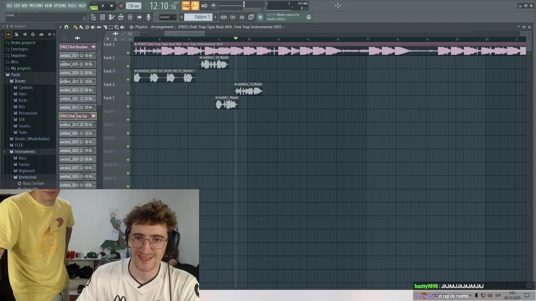Mute Track 3 using its green dot
The image size is (536, 301).
[128, 80]
